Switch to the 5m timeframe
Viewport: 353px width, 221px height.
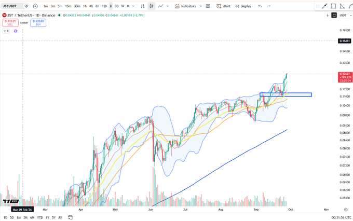pos(60,6)
